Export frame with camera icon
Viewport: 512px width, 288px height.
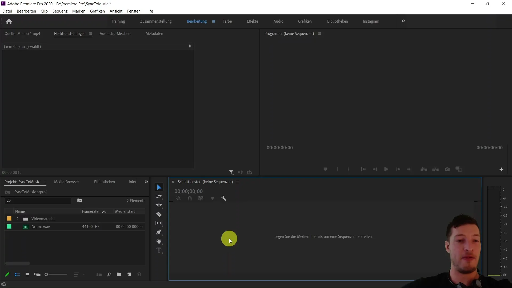[447, 169]
